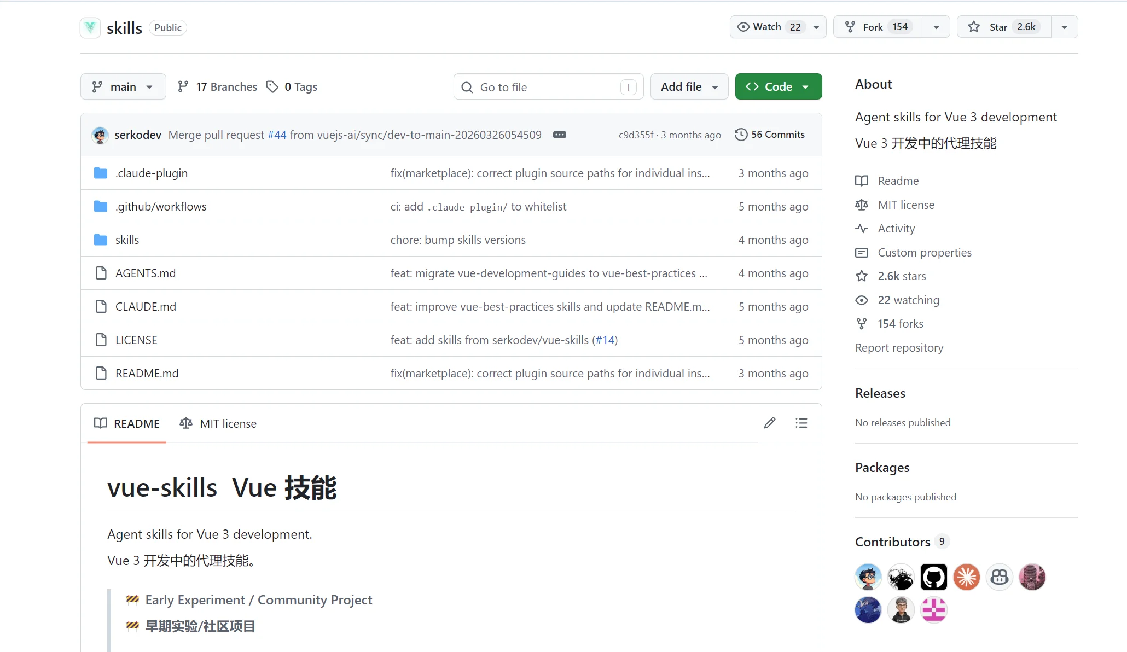Open serkodev author name link
Screen dimensions: 1127x652
coord(138,135)
